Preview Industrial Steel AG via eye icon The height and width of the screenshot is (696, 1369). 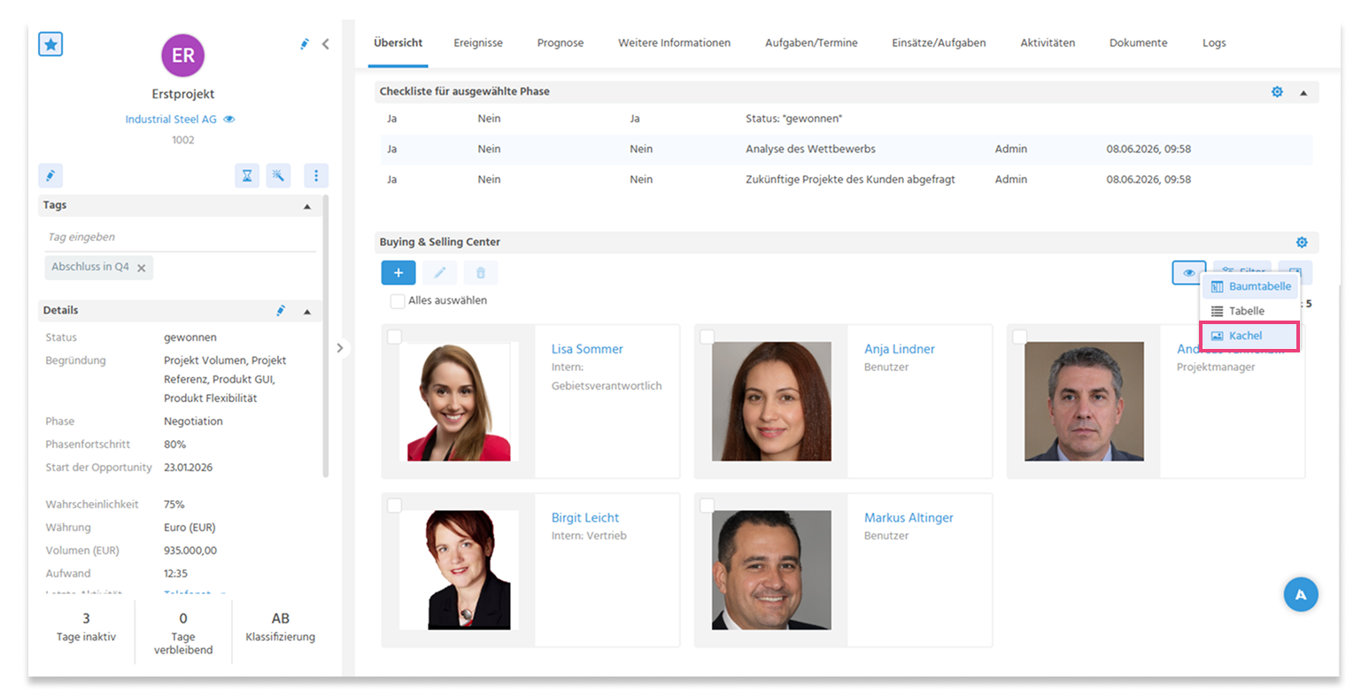(229, 120)
